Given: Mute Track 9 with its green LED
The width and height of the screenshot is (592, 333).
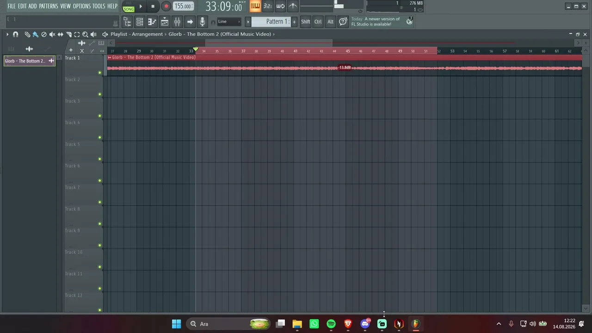Looking at the screenshot, I should [x=100, y=246].
